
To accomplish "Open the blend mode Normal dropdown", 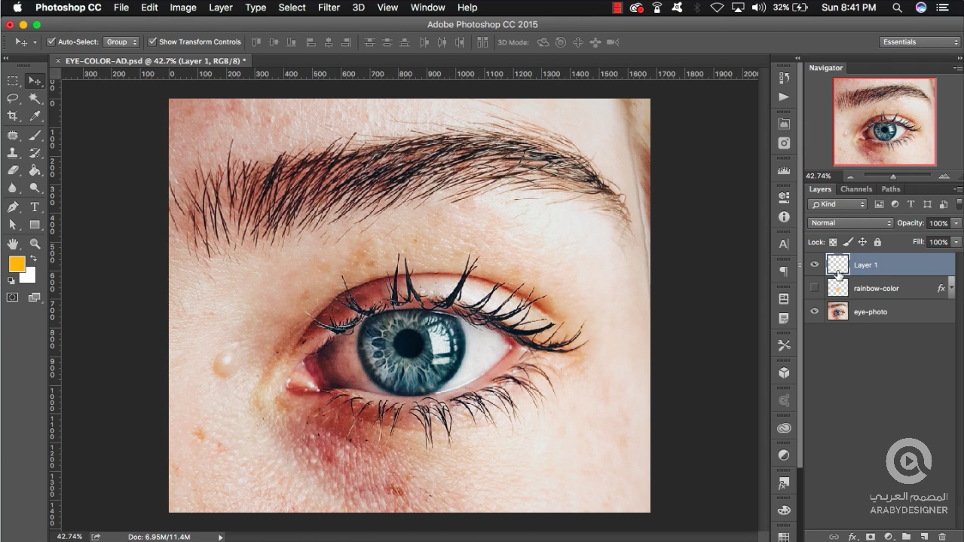I will [x=850, y=223].
